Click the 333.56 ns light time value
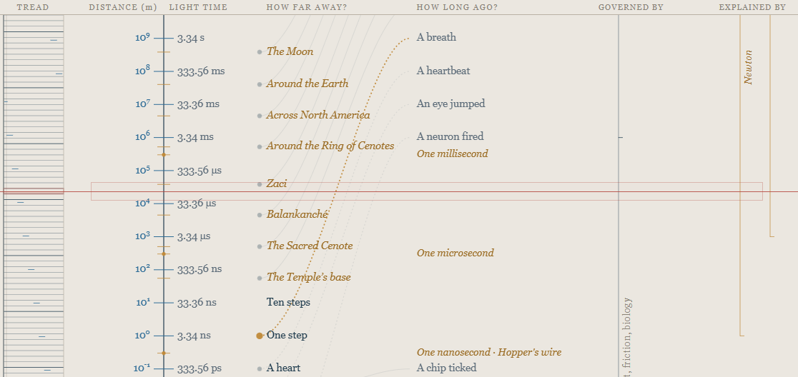This screenshot has width=798, height=377. coord(199,268)
